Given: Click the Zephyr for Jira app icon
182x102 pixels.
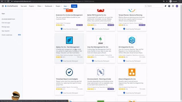Looking at the screenshot, I should point(69,40).
